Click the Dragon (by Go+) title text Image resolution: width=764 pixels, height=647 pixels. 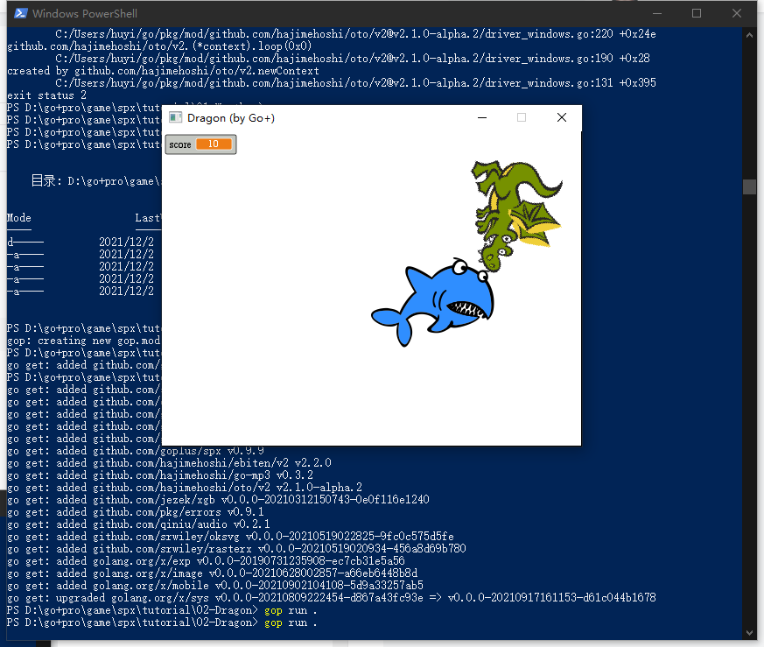[231, 118]
